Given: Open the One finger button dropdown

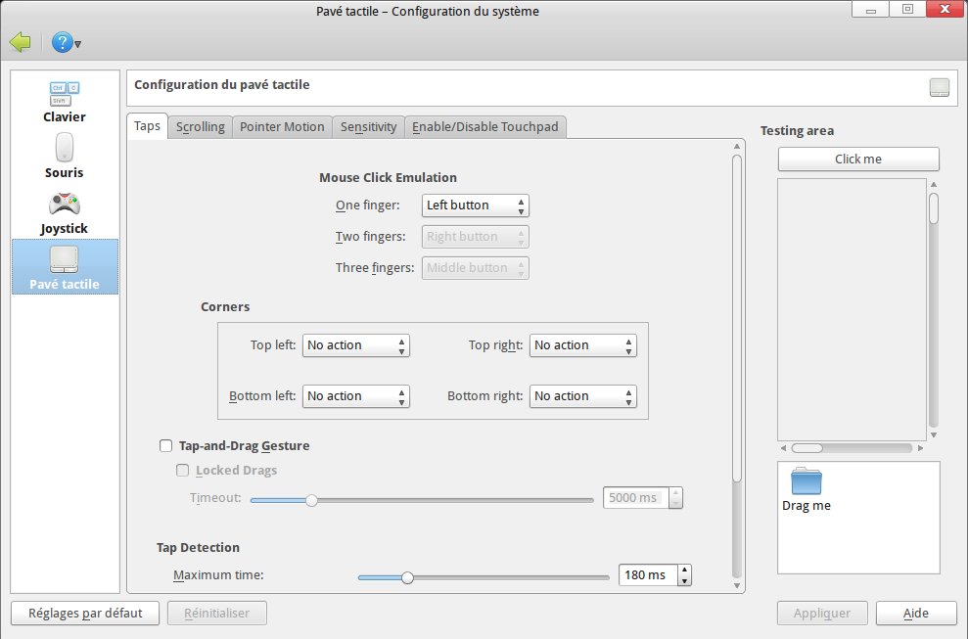Looking at the screenshot, I should coord(475,205).
